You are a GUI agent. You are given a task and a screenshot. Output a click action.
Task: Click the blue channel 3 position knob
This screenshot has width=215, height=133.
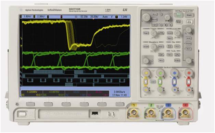coord(175,90)
